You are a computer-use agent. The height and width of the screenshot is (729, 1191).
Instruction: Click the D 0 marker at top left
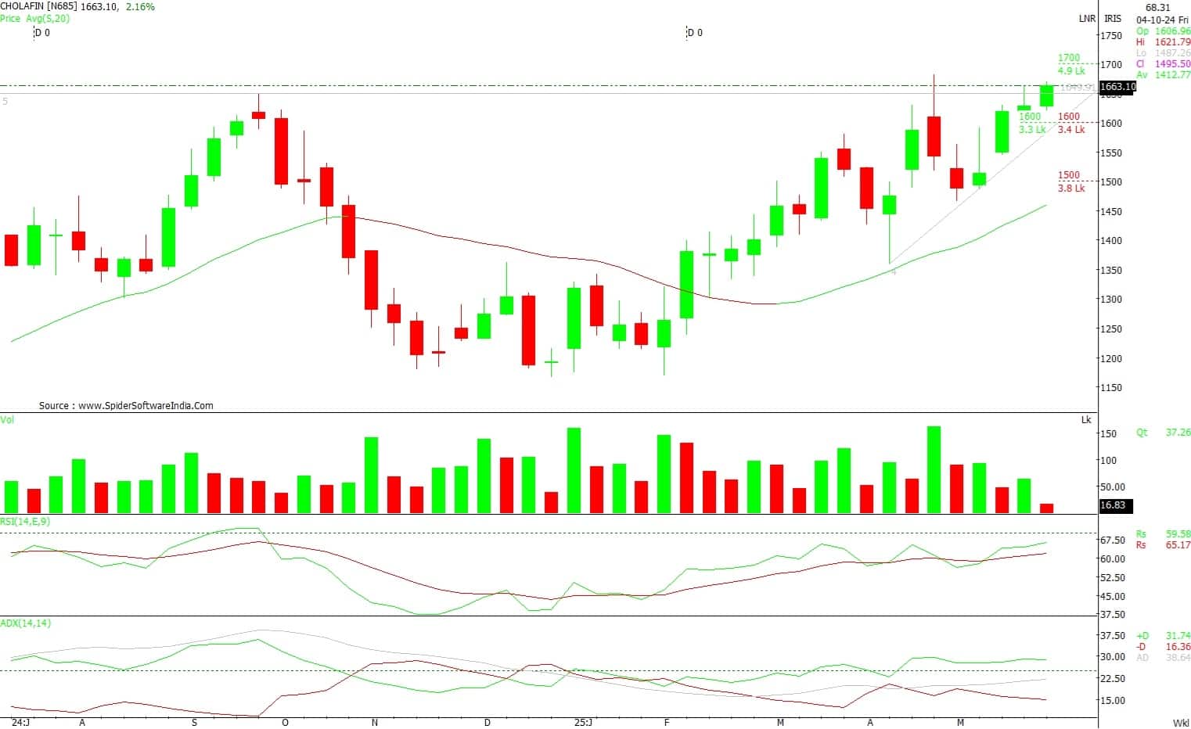coord(41,33)
